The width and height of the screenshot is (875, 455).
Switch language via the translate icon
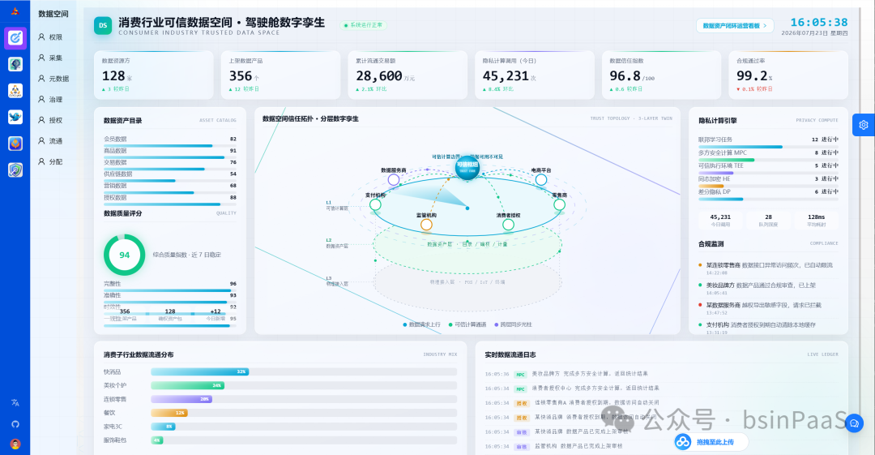[15, 402]
